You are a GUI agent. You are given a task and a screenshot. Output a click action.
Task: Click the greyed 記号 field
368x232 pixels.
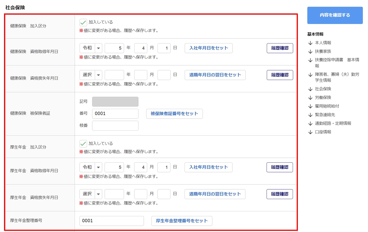coord(115,102)
